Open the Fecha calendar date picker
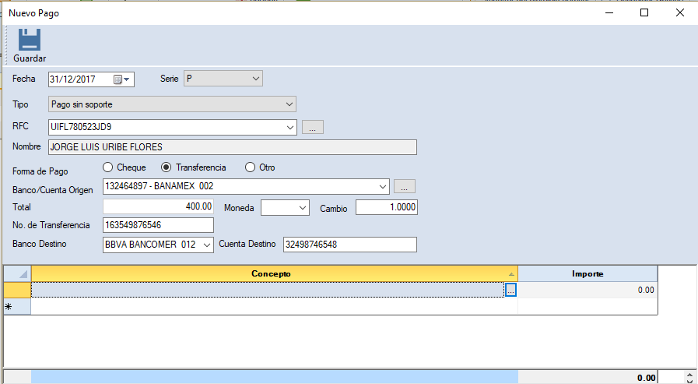This screenshot has height=384, width=698. (121, 79)
